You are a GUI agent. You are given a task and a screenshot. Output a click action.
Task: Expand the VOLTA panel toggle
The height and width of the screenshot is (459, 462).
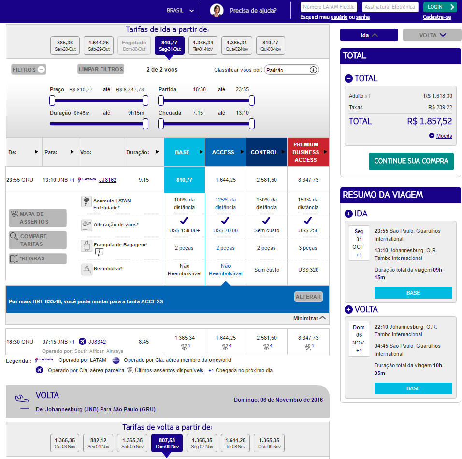[432, 35]
